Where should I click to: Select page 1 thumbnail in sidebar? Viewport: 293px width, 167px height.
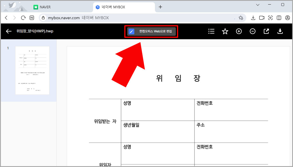32,70
